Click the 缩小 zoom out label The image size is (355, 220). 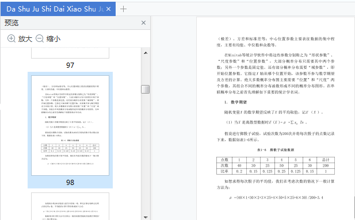coord(54,38)
